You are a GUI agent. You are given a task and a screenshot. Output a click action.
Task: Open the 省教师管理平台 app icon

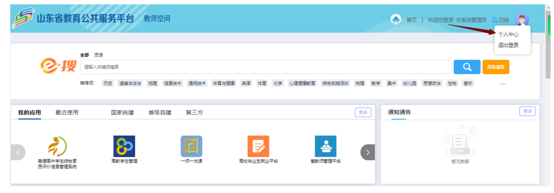coord(325,146)
